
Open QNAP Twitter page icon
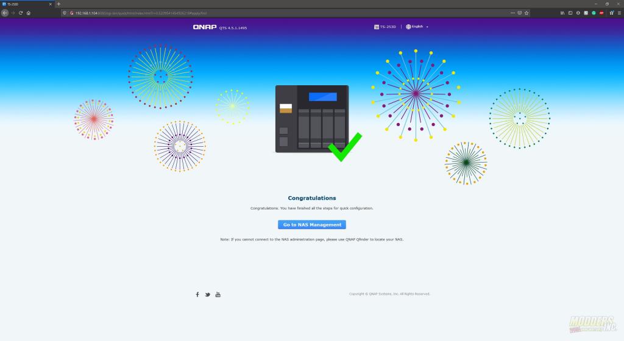tap(207, 295)
